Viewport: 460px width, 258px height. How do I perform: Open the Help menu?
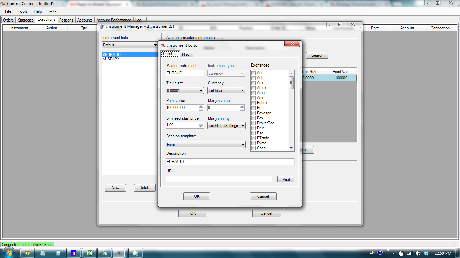point(38,11)
